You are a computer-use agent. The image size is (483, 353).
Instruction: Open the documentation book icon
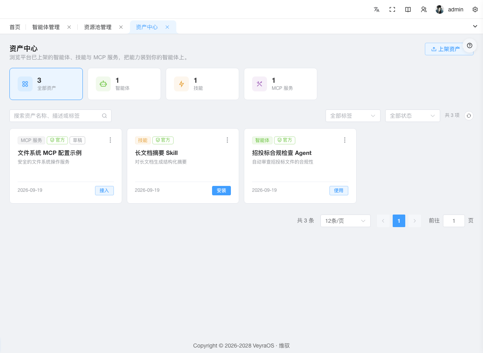[x=408, y=9]
